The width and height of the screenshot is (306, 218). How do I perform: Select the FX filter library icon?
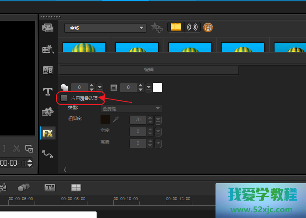click(48, 133)
